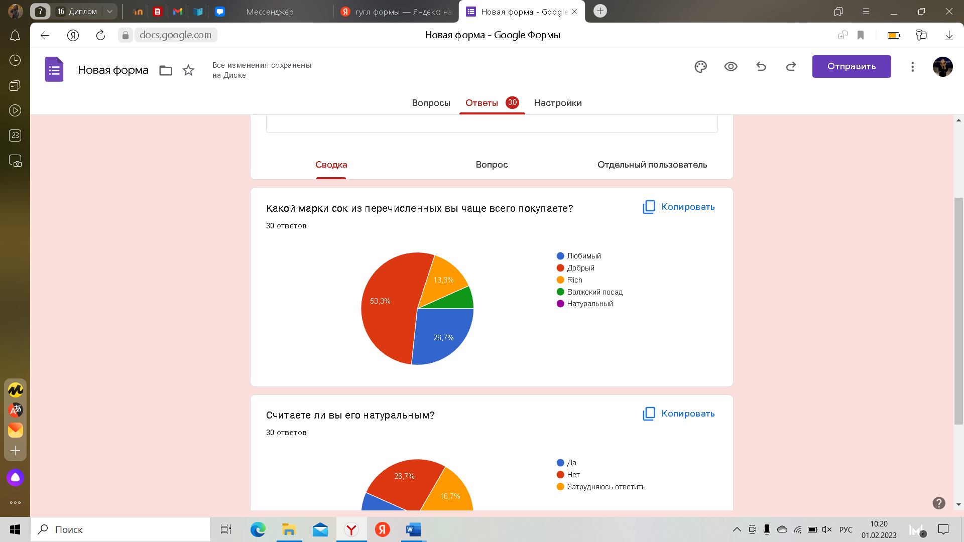The width and height of the screenshot is (964, 542).
Task: Click the form title Новая форма
Action: click(113, 70)
